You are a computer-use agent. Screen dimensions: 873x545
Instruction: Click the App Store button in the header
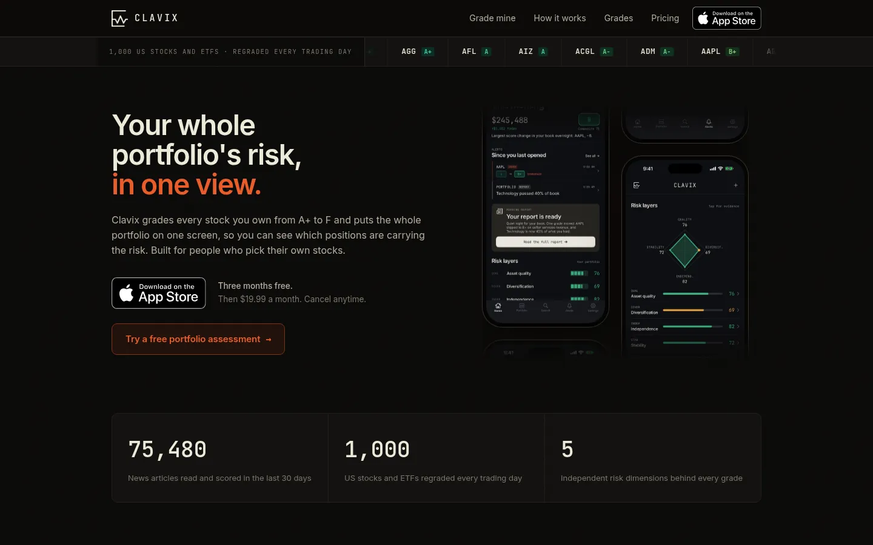coord(726,18)
